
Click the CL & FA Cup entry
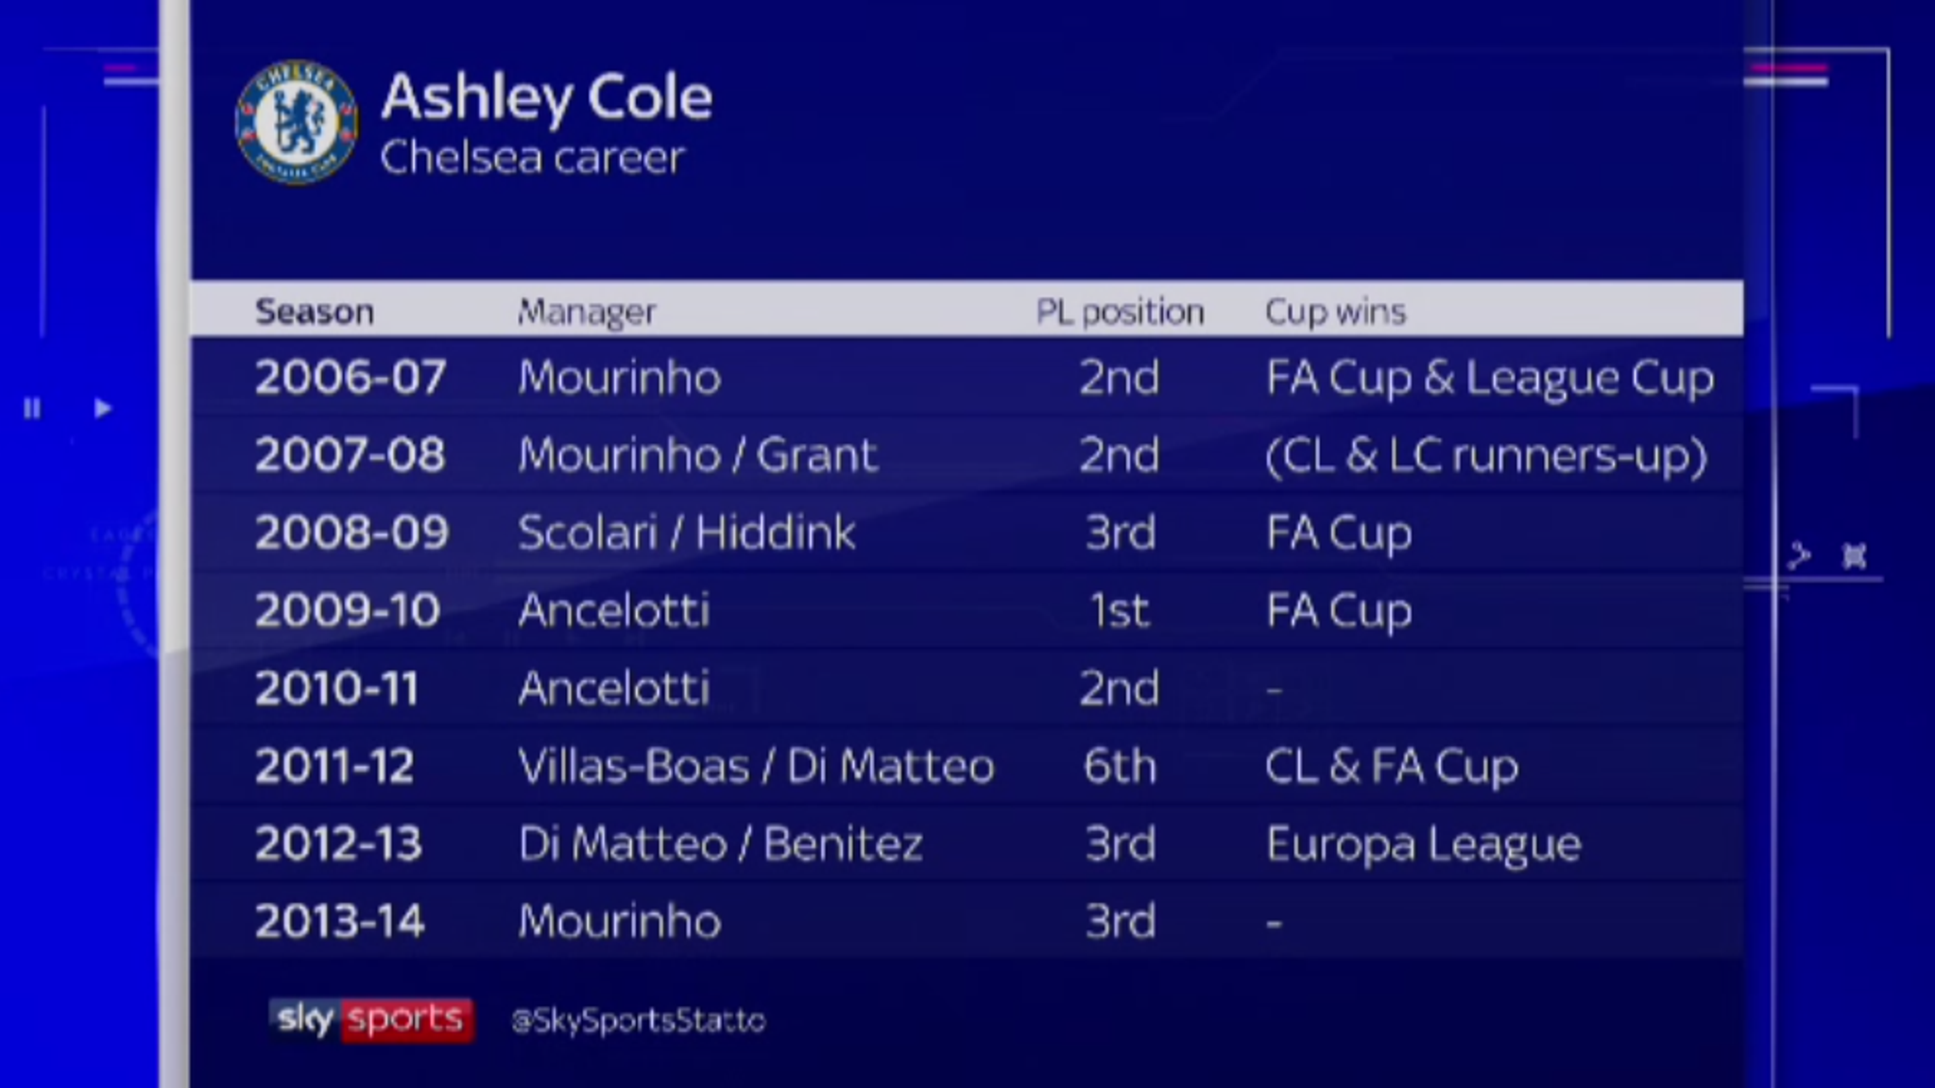pos(1392,767)
